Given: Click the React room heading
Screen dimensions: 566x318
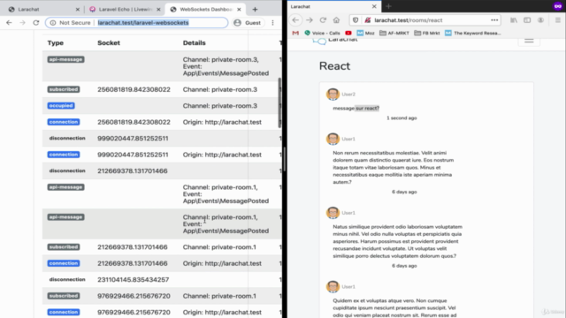Looking at the screenshot, I should tap(334, 66).
